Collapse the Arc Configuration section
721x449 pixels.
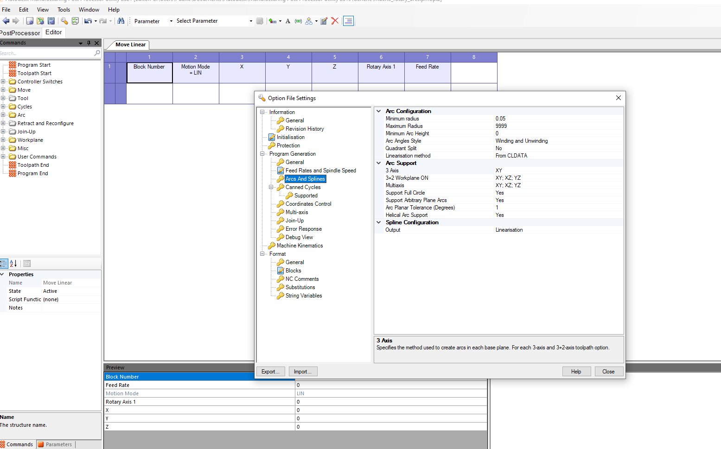[379, 111]
